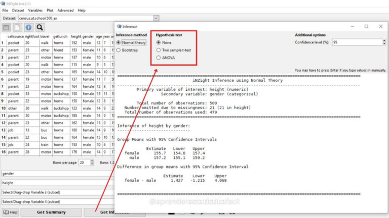Image resolution: width=389 pixels, height=218 pixels.
Task: Click row number 16 header
Action: click(x=3, y=152)
